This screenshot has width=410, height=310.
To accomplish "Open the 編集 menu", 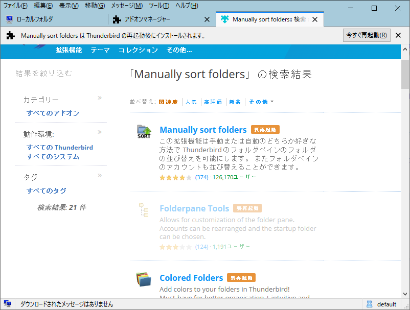I will pyautogui.click(x=43, y=6).
